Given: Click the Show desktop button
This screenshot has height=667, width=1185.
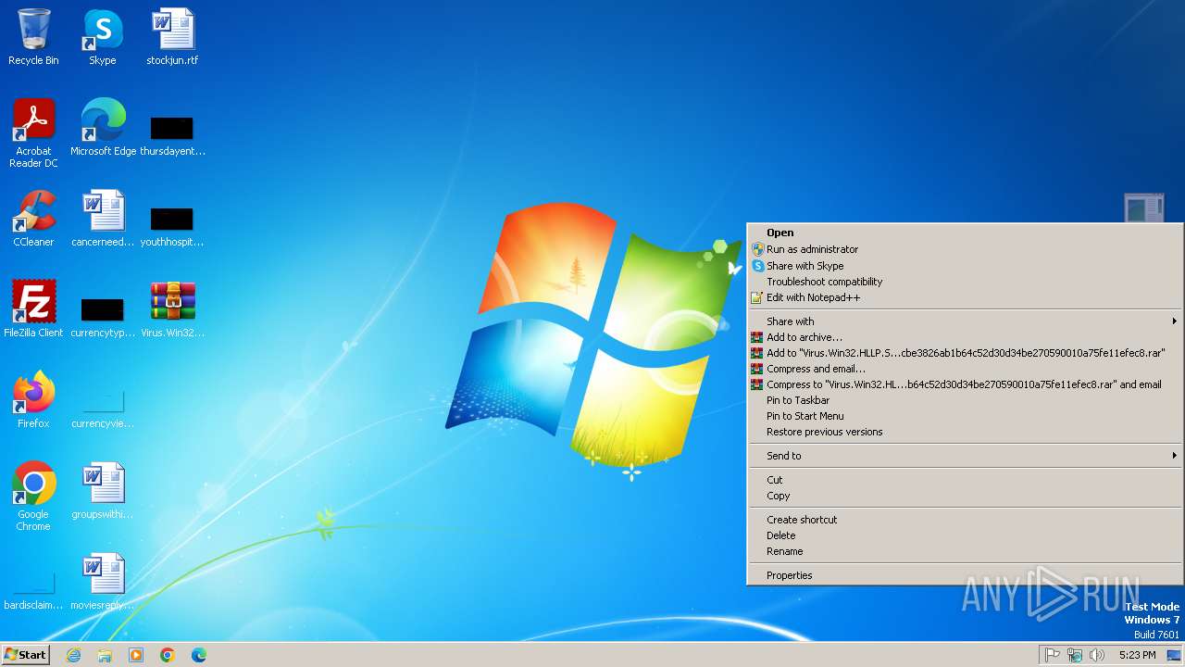Looking at the screenshot, I should (x=1174, y=655).
